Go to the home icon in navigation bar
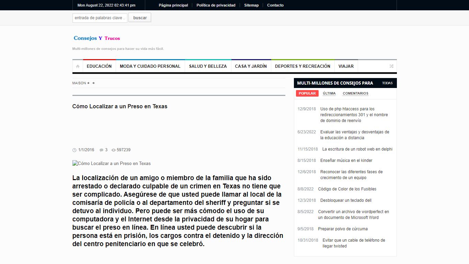The height and width of the screenshot is (264, 469). coord(78,66)
